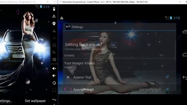
Task: Click the OTHERS section header
Action: pyautogui.click(x=69, y=56)
